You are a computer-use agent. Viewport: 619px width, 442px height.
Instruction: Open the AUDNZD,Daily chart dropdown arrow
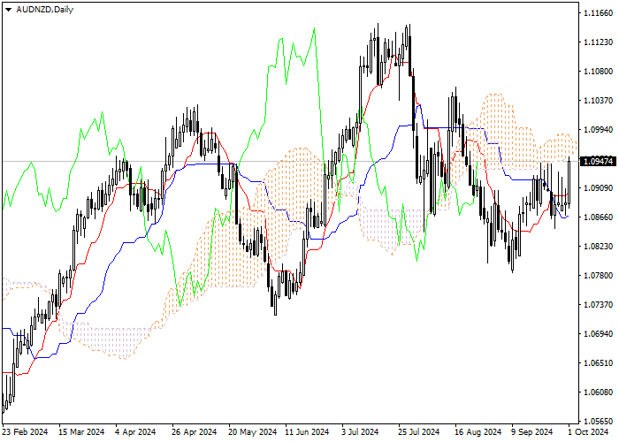point(8,10)
